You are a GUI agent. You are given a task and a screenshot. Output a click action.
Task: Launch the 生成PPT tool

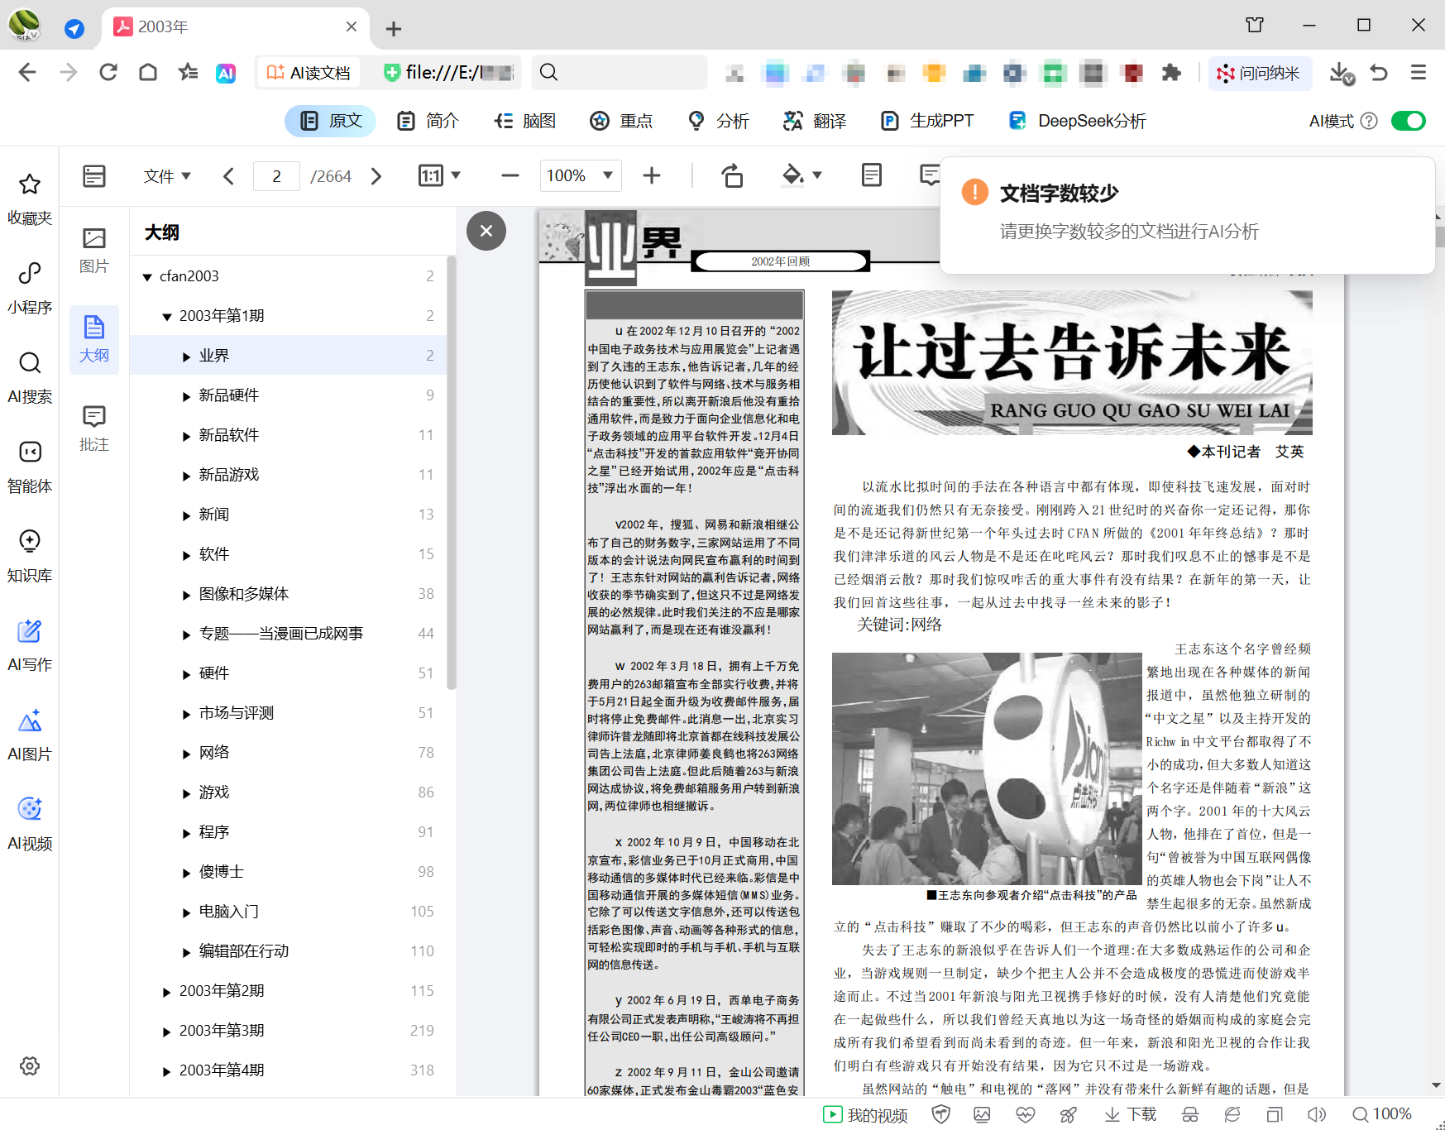pos(928,121)
